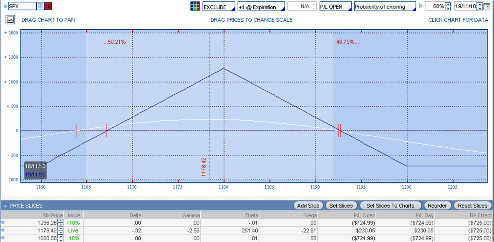
Task: Step the 19/11/10 date backward
Action: tap(479, 8)
